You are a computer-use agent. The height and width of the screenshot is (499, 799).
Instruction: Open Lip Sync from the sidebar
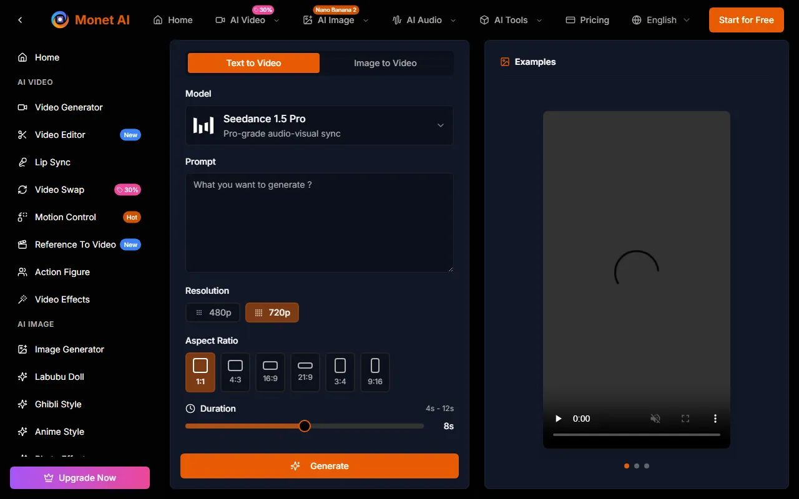click(52, 162)
